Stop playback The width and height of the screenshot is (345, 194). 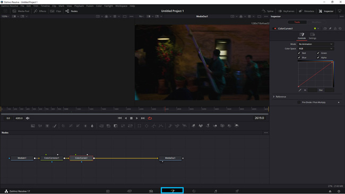[x=131, y=118]
